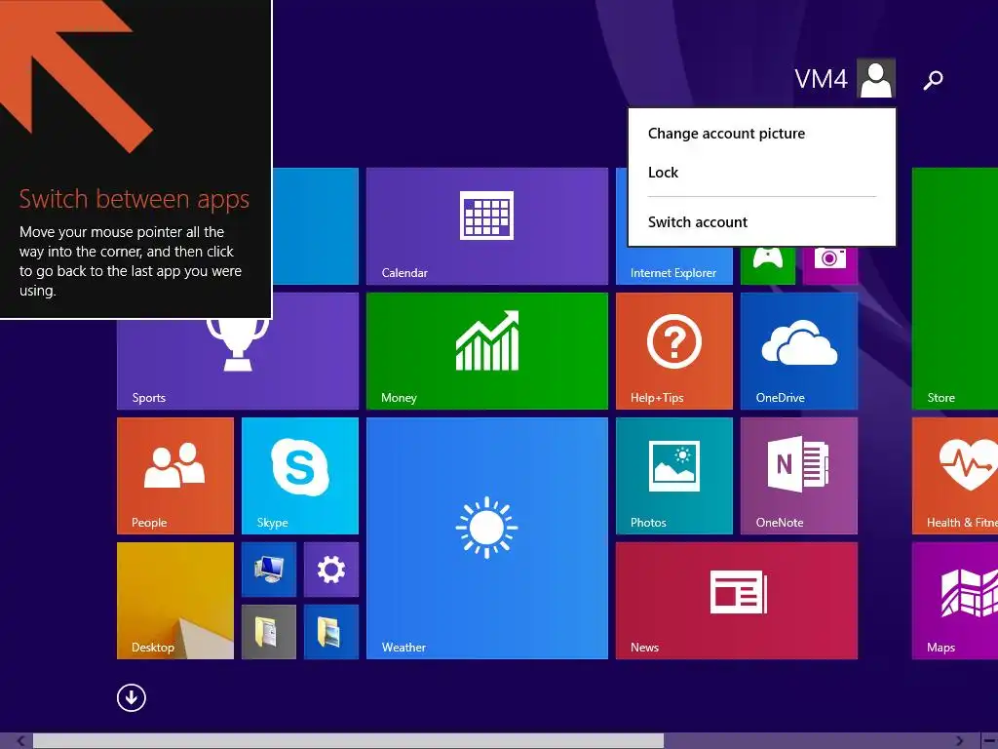The height and width of the screenshot is (749, 998).
Task: Open the People tile
Action: 175,476
